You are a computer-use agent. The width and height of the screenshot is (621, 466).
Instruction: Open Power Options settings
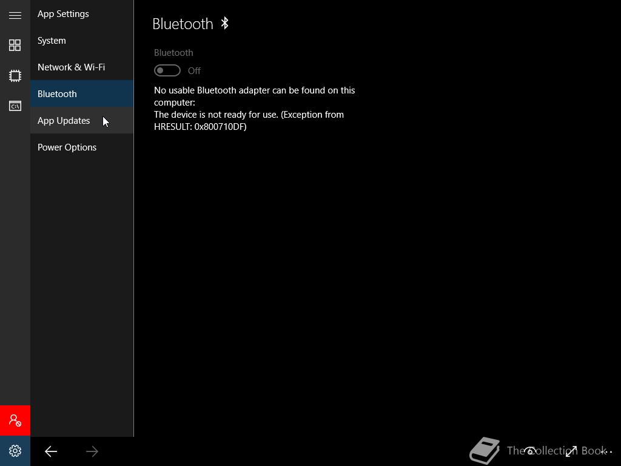click(x=82, y=147)
